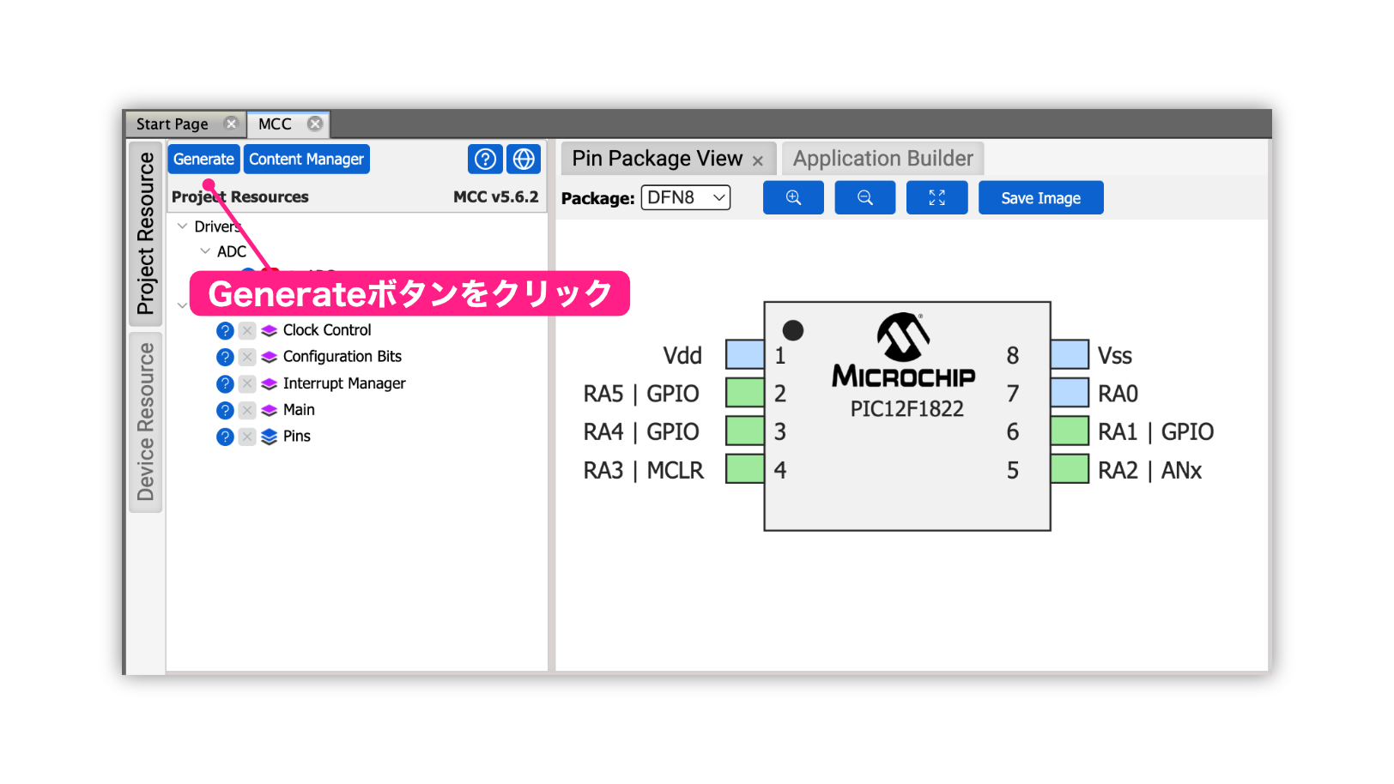Screen dimensions: 1394x784
Task: Select Pins in the tree
Action: coord(297,437)
